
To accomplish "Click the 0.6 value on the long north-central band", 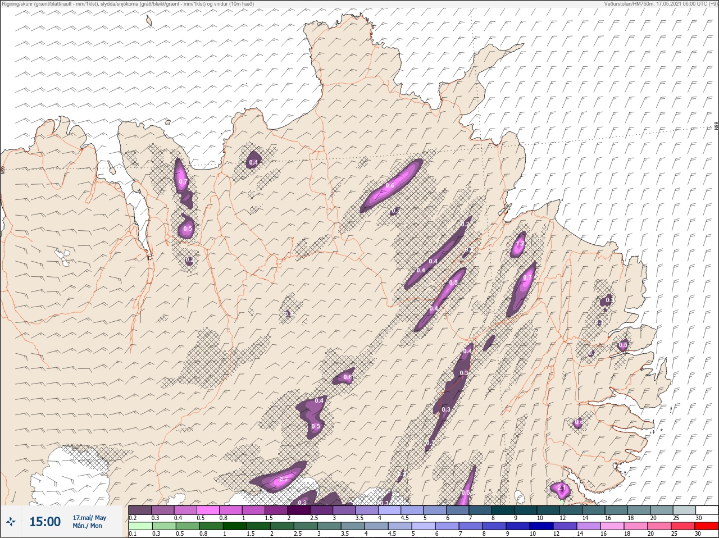I will point(390,185).
